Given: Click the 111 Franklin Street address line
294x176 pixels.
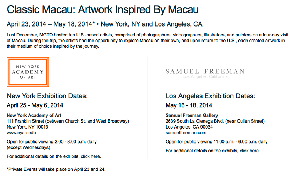Looking at the screenshot, I should 68,121.
